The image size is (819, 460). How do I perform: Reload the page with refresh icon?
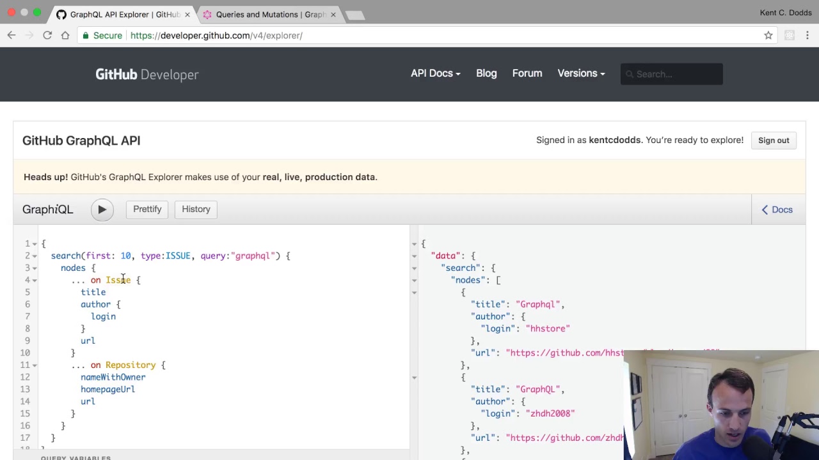point(47,36)
